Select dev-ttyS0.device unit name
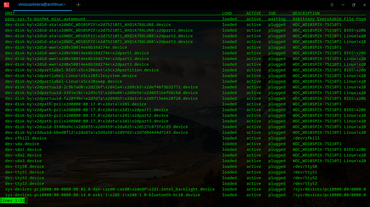 pos(25,166)
